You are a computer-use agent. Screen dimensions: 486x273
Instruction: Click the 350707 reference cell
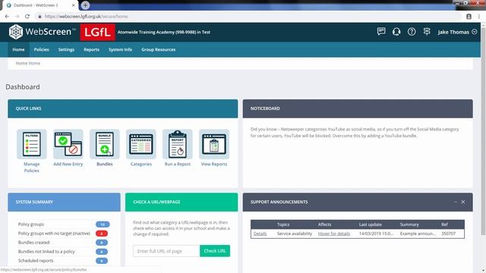point(449,234)
